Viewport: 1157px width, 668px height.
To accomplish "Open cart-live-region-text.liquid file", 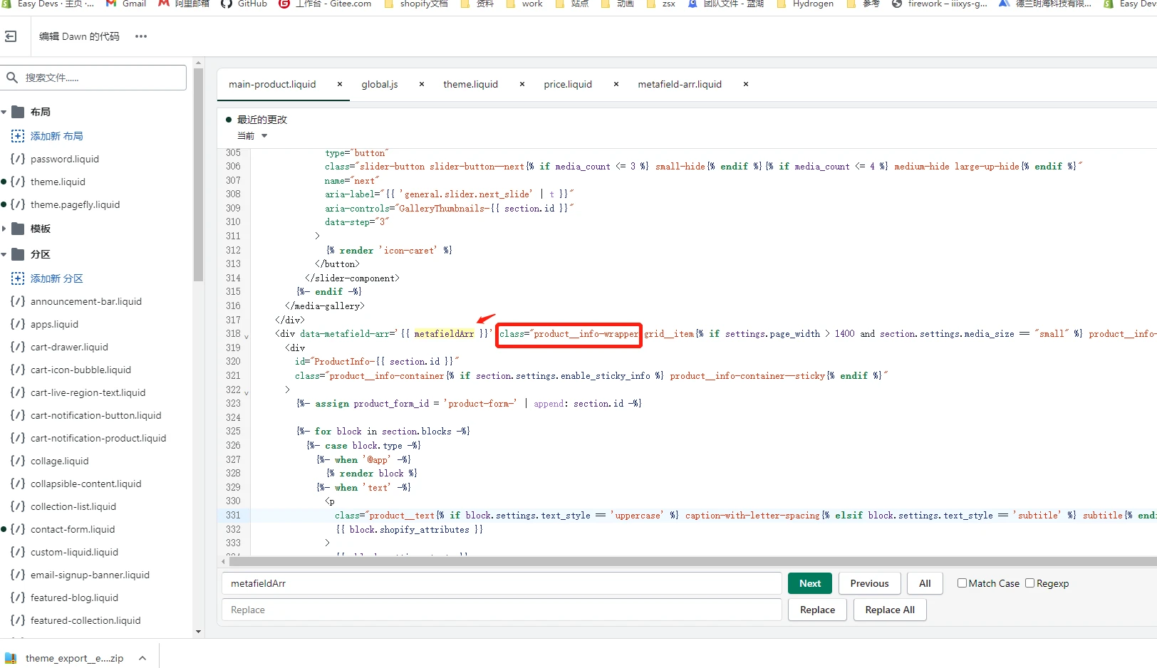I will click(x=88, y=392).
